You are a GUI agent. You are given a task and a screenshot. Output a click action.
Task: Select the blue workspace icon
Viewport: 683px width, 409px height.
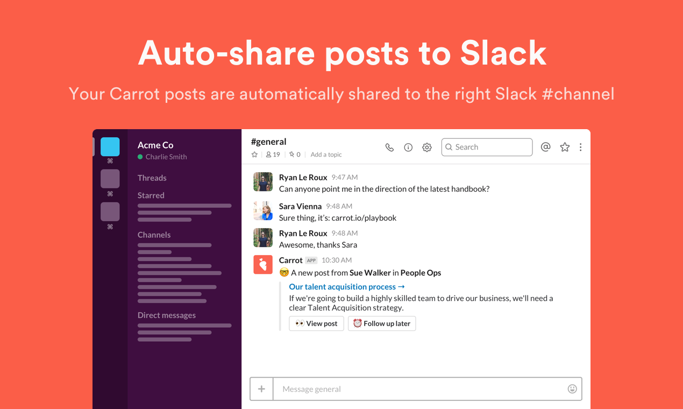pos(110,147)
